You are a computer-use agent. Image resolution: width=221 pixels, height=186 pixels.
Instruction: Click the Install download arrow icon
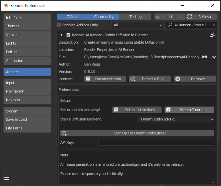(158, 17)
